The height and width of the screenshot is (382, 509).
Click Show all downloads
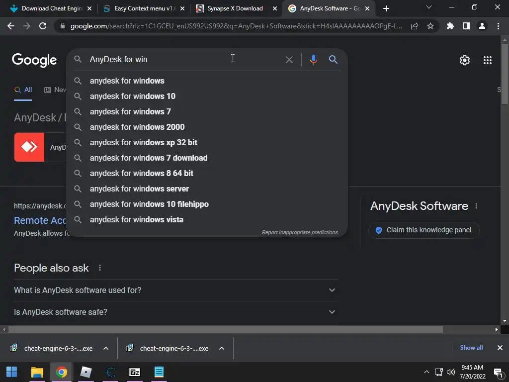tap(471, 348)
